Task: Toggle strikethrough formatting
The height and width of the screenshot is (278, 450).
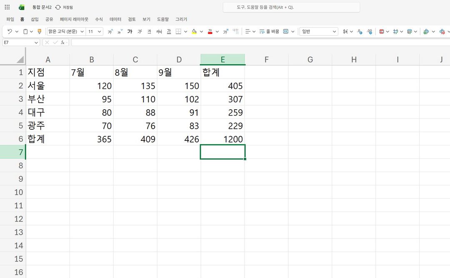Action: pyautogui.click(x=159, y=32)
